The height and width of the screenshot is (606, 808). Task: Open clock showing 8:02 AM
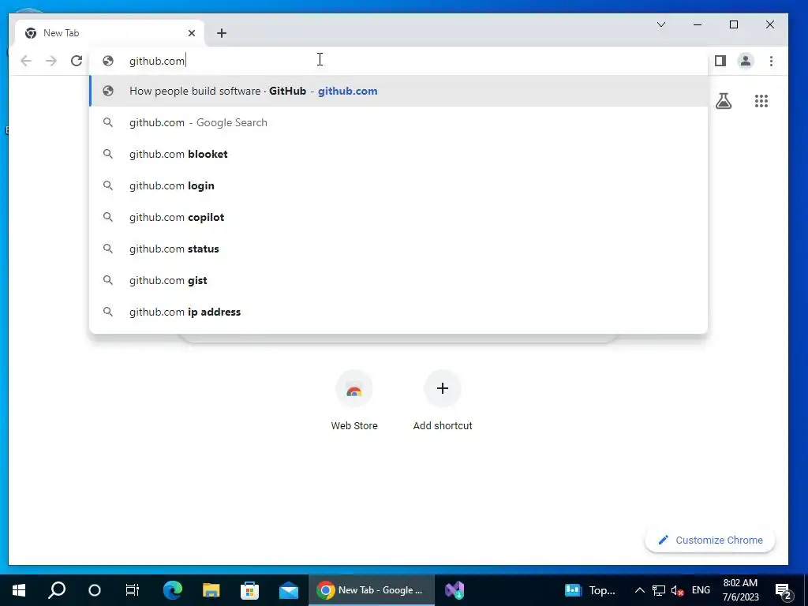click(740, 590)
